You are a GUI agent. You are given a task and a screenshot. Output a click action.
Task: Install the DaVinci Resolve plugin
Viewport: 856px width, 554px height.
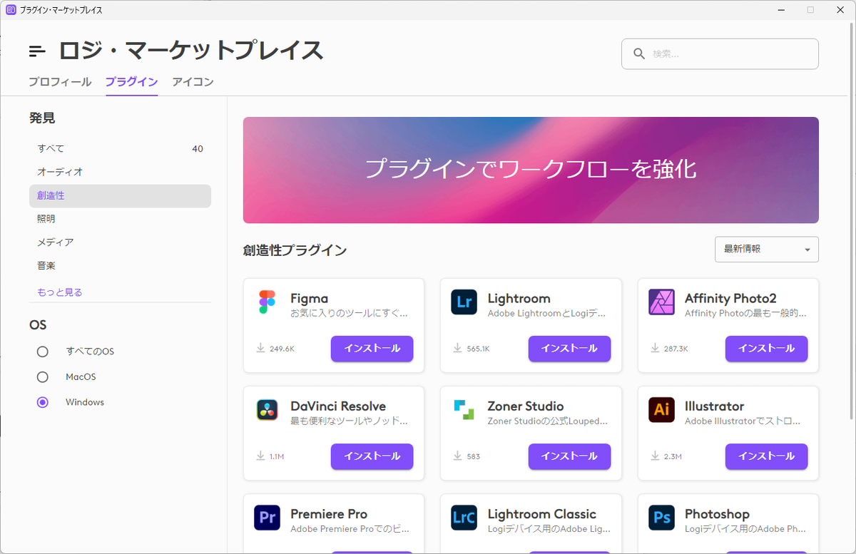coord(372,456)
